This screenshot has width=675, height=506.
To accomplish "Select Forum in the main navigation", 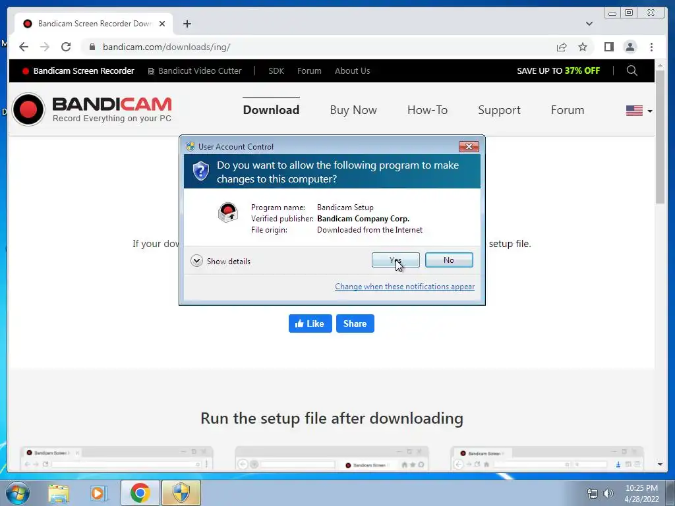I will click(x=568, y=110).
